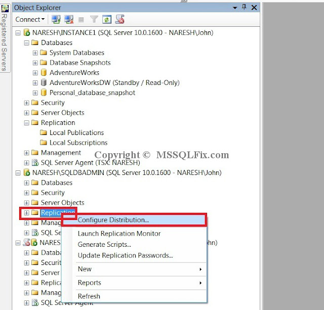Expand bottom SQL Server Agent node
This screenshot has height=310, width=324.
click(26, 303)
